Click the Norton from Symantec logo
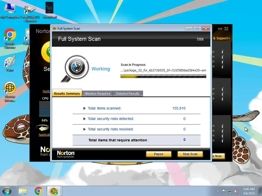This screenshot has height=196, width=262. 66,154
